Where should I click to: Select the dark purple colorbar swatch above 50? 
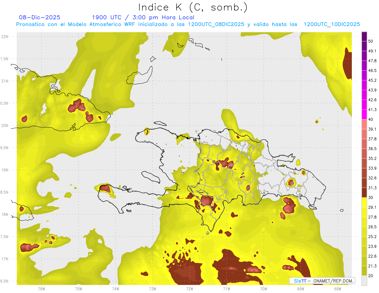364,36
